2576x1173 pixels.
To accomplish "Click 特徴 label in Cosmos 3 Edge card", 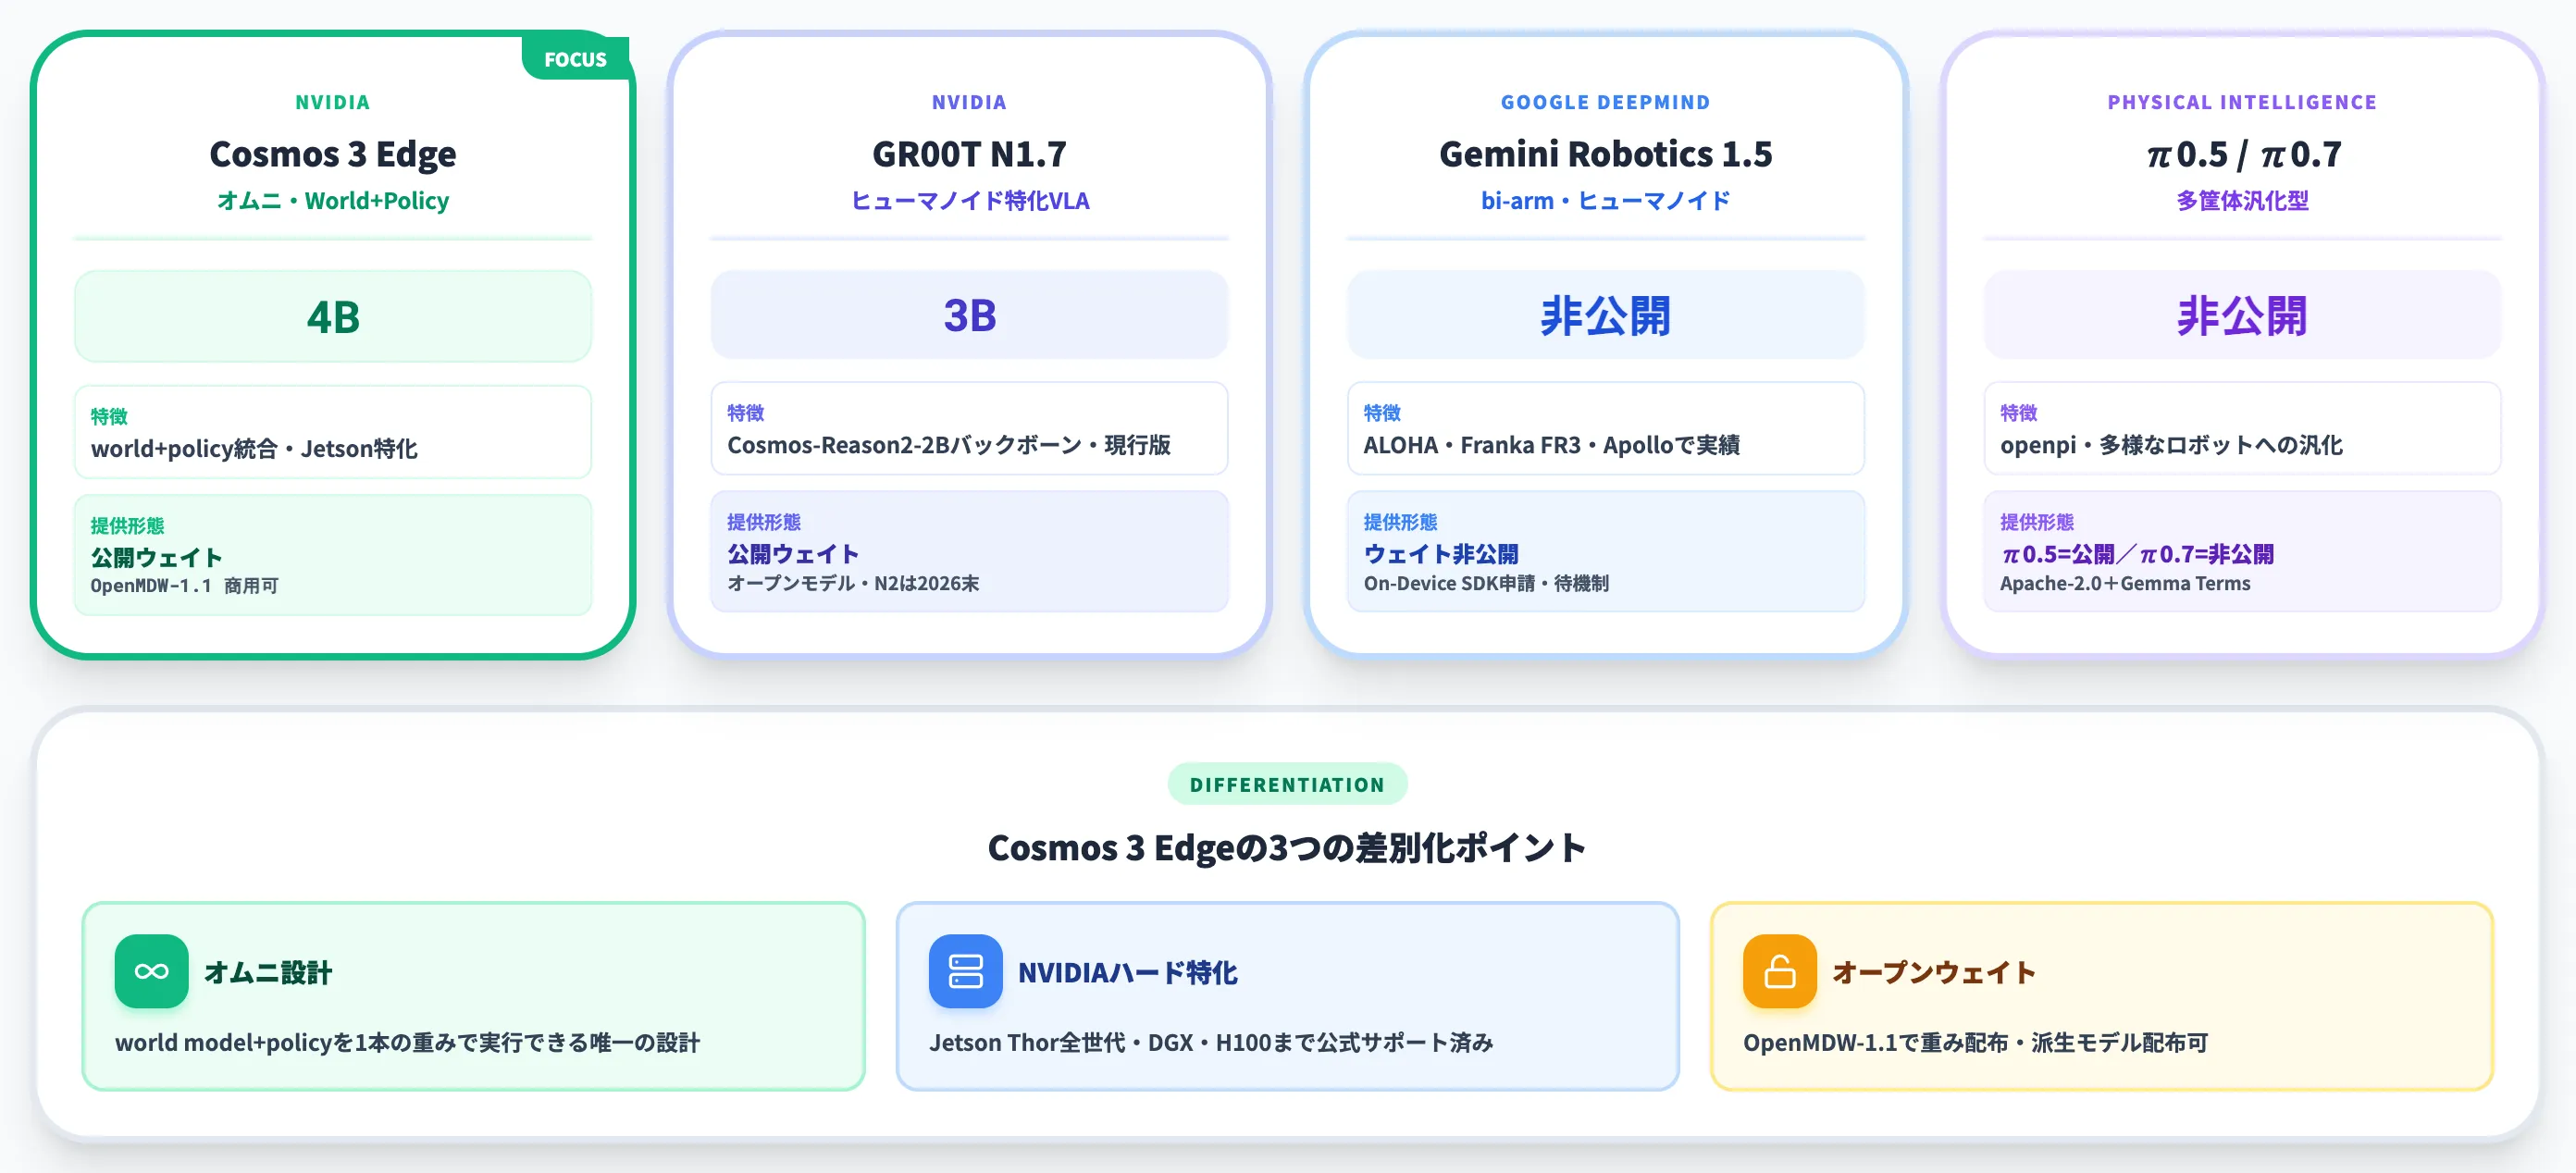I will coord(109,416).
